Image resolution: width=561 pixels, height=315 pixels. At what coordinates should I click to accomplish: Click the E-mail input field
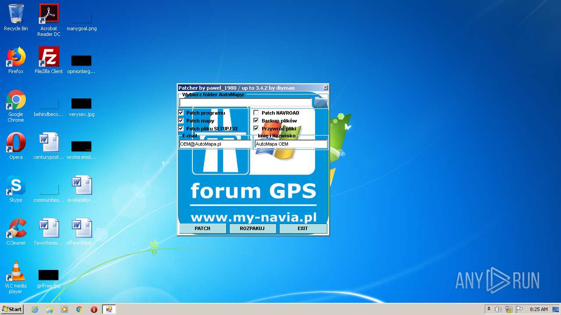(x=216, y=144)
